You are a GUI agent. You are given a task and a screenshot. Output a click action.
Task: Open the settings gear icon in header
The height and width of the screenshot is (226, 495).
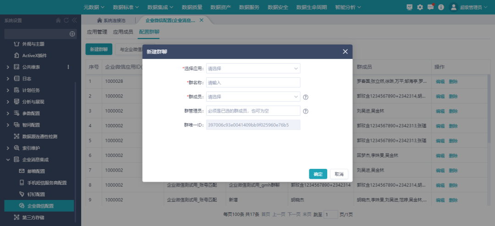[420, 7]
